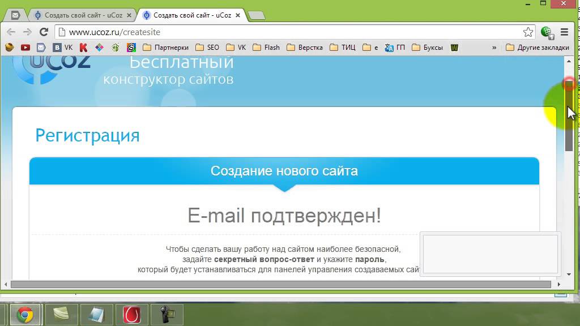The width and height of the screenshot is (580, 326).
Task: Open the green leaf bookmark icon
Action: click(x=116, y=48)
